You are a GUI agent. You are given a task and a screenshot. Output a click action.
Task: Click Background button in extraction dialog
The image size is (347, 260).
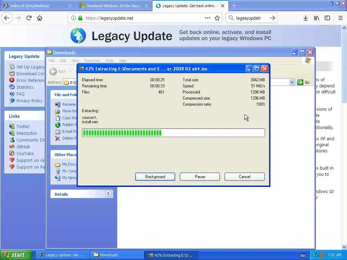click(155, 177)
